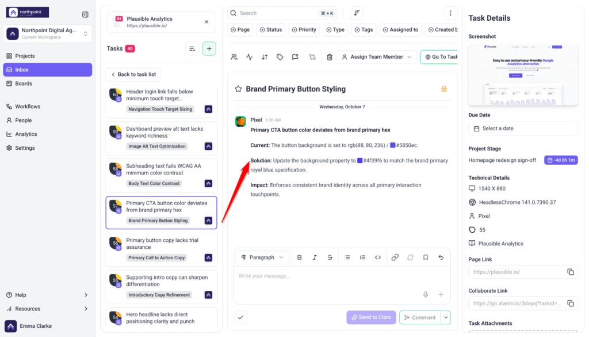The width and height of the screenshot is (589, 337).
Task: Go back to the task list
Action: [x=133, y=74]
